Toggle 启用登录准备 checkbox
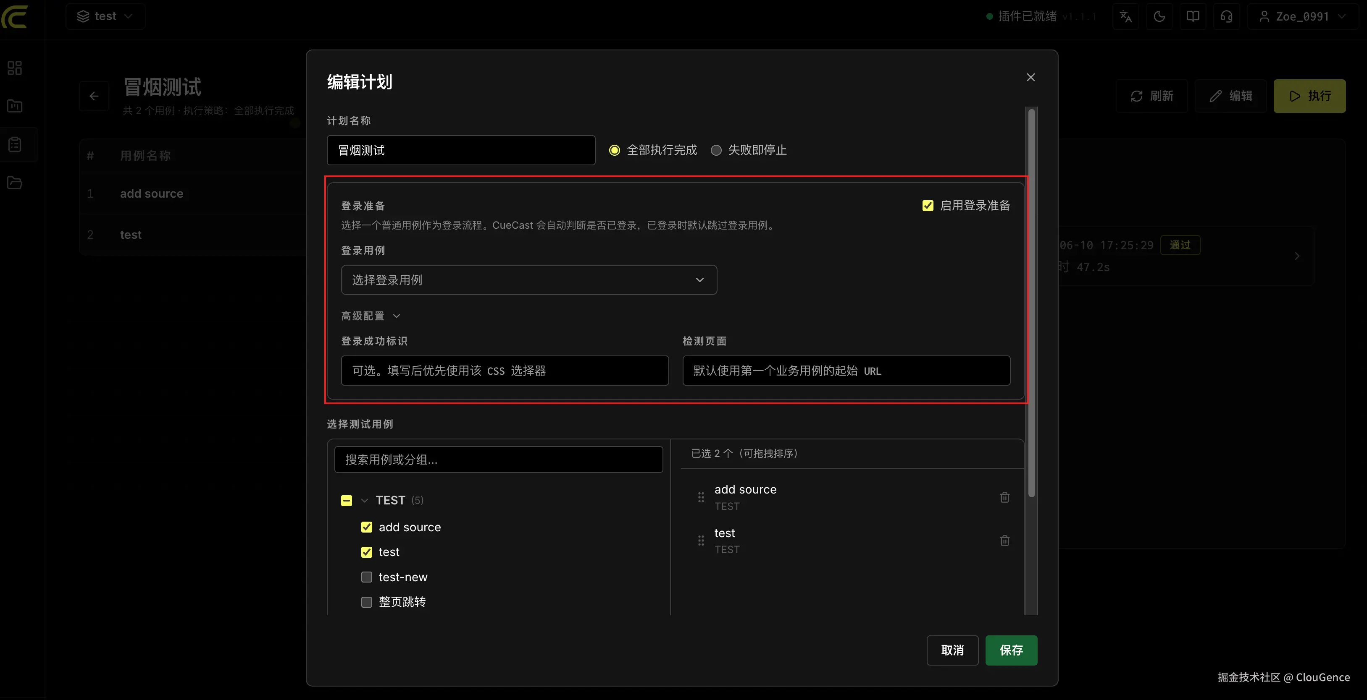This screenshot has width=1367, height=700. 928,206
